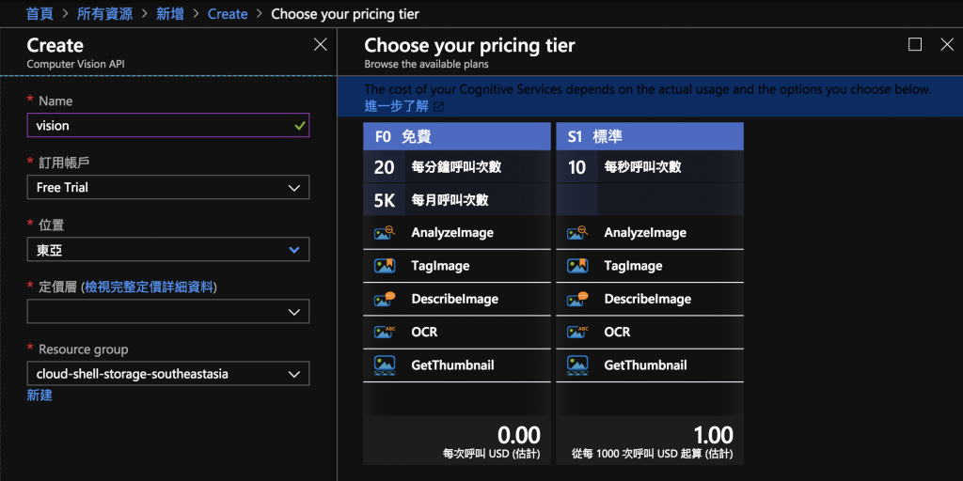This screenshot has height=481, width=963.
Task: Open the Resource group dropdown
Action: pyautogui.click(x=168, y=374)
